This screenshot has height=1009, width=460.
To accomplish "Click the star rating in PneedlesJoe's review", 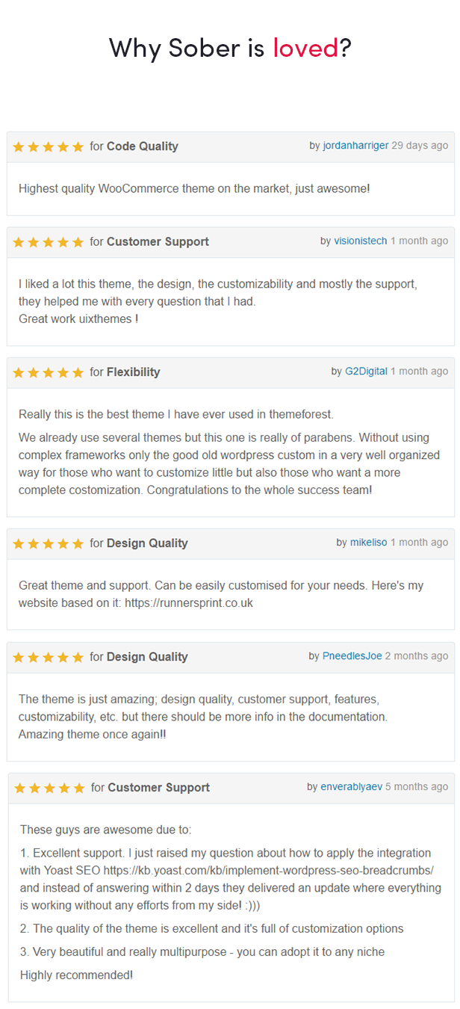I will click(49, 657).
